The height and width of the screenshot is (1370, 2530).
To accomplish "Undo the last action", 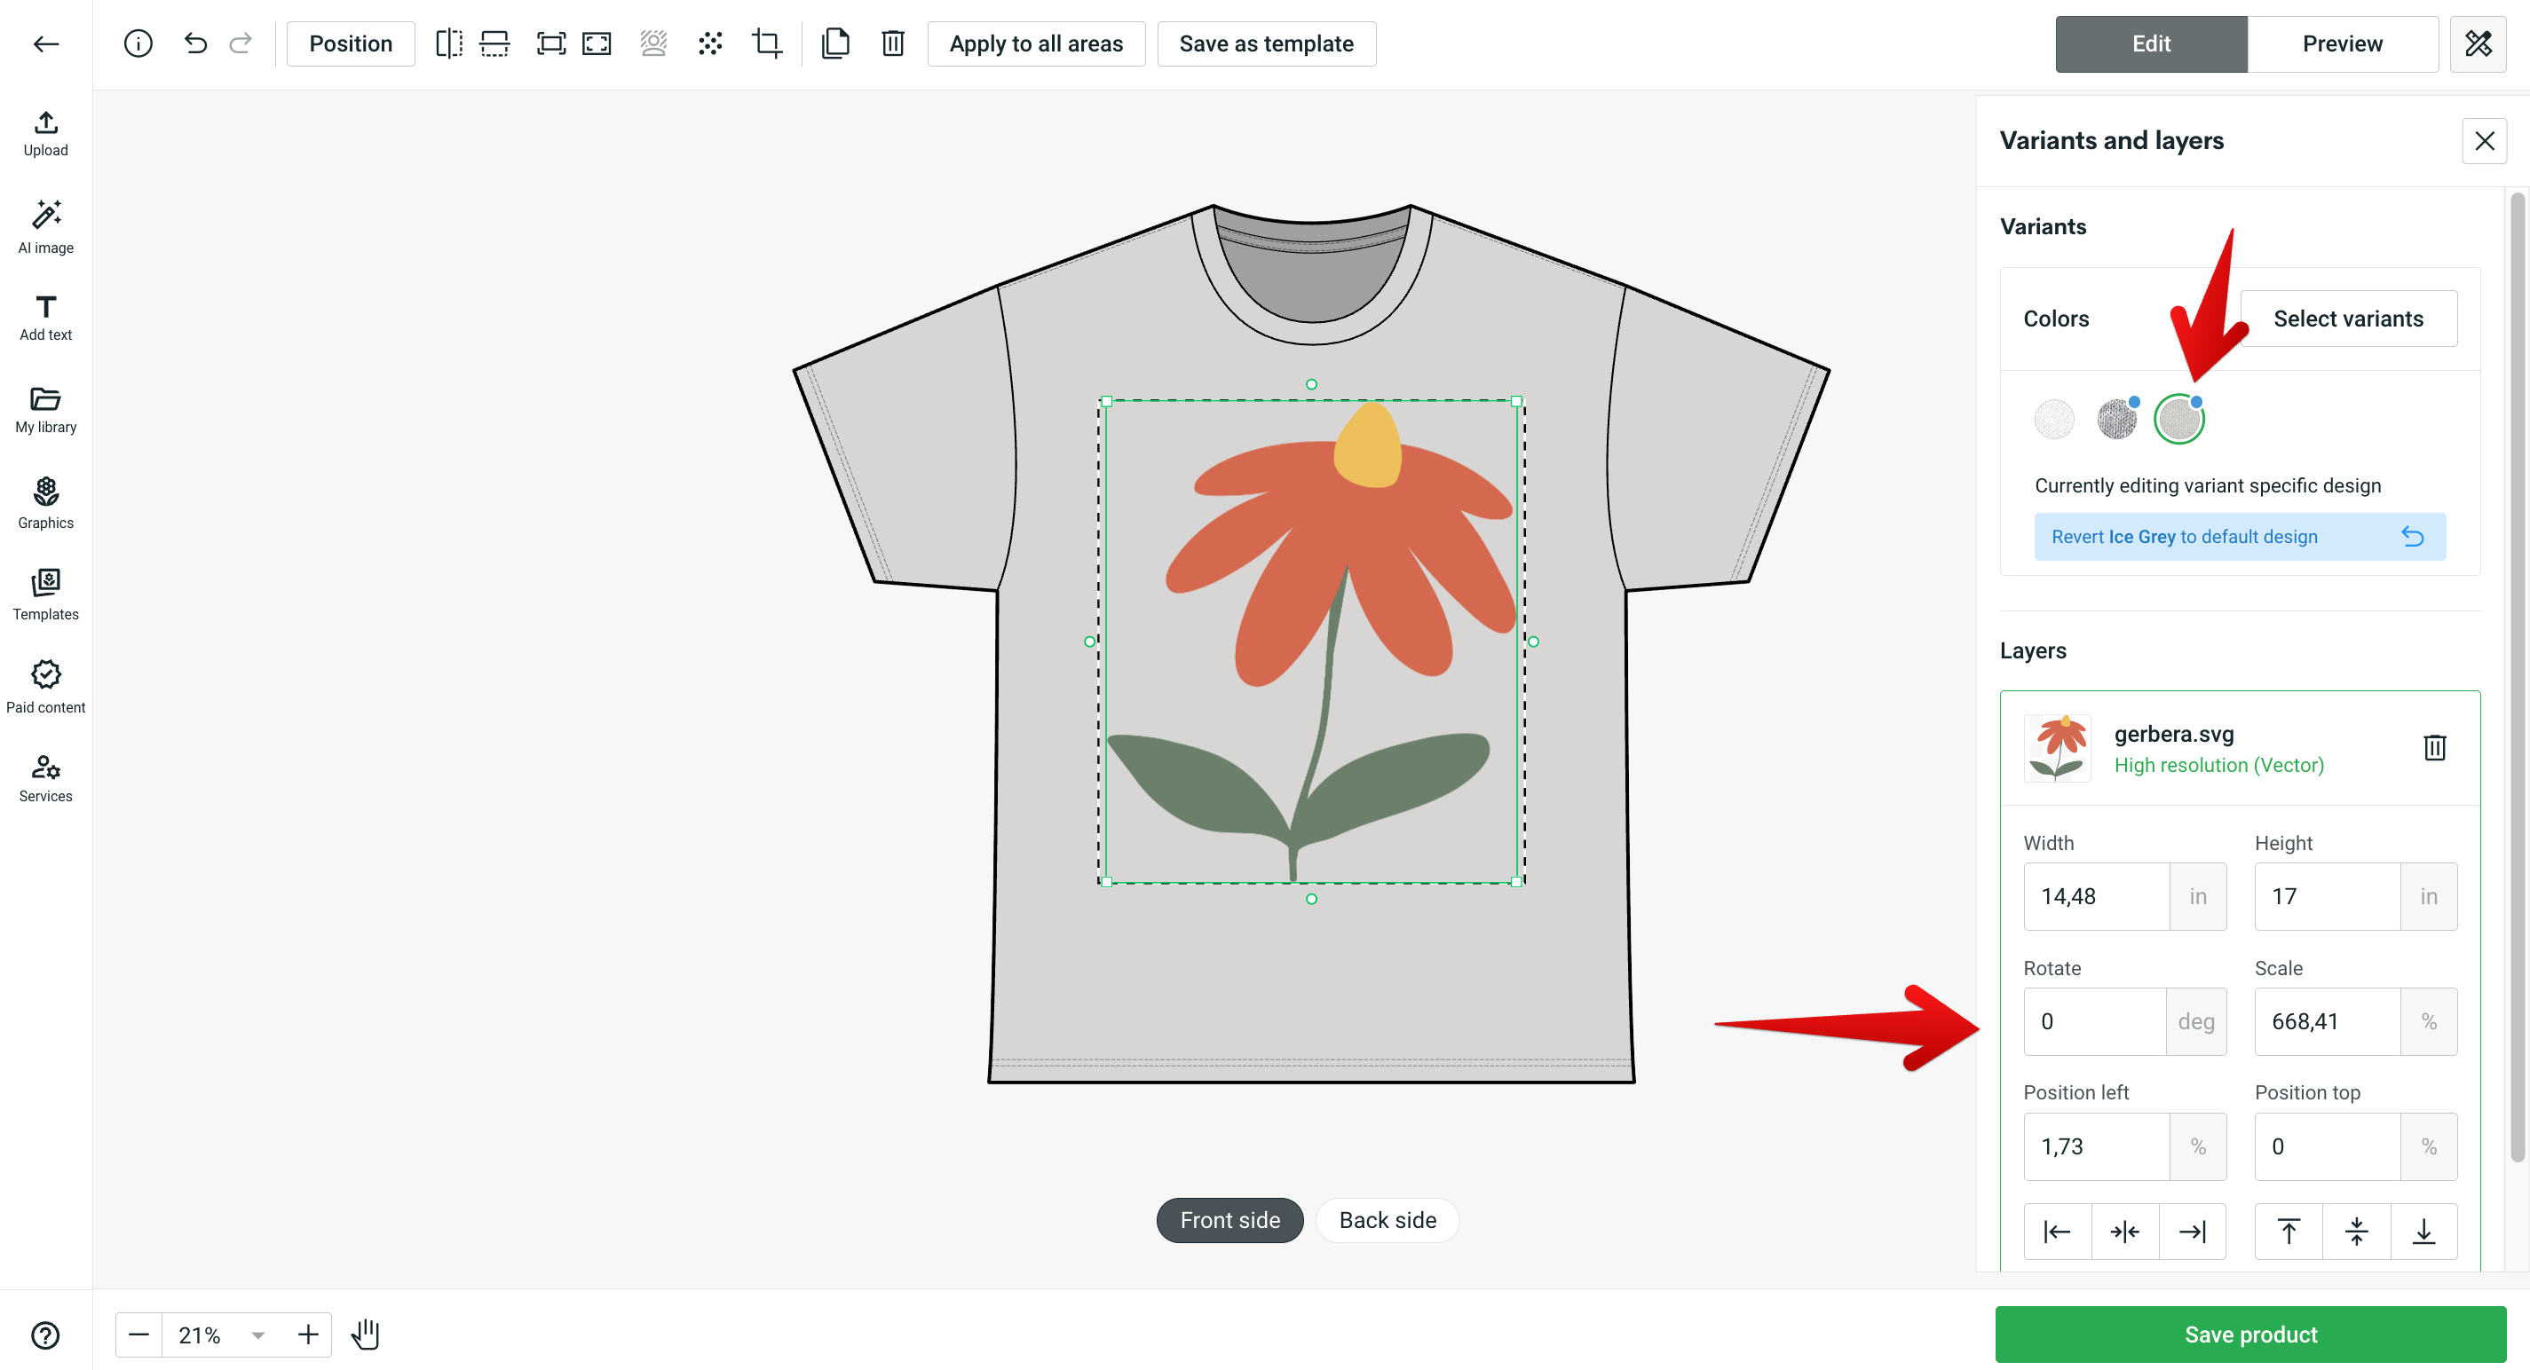I will click(195, 43).
